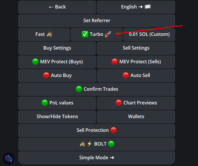The image size is (198, 166).
Task: Turn on Sell Protection
Action: pyautogui.click(x=97, y=130)
